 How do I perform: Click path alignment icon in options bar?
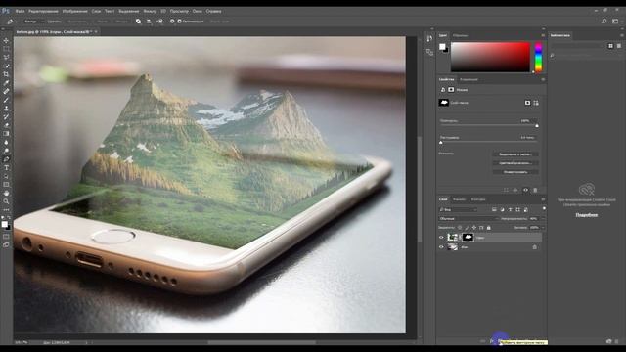click(x=149, y=22)
